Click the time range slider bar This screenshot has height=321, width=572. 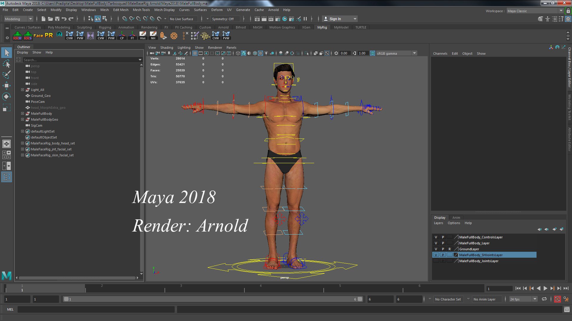(213, 299)
